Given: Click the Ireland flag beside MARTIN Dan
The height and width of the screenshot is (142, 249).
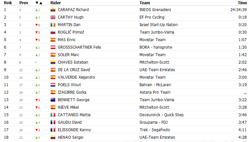Looking at the screenshot, I should click(x=53, y=25).
